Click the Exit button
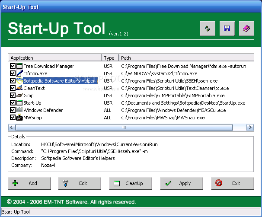The width and height of the screenshot is (262, 217). tap(233, 183)
